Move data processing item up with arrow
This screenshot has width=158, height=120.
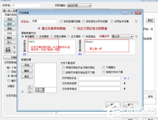point(30,87)
